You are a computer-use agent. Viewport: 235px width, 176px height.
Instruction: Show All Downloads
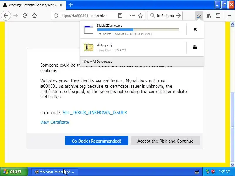coord(98,62)
